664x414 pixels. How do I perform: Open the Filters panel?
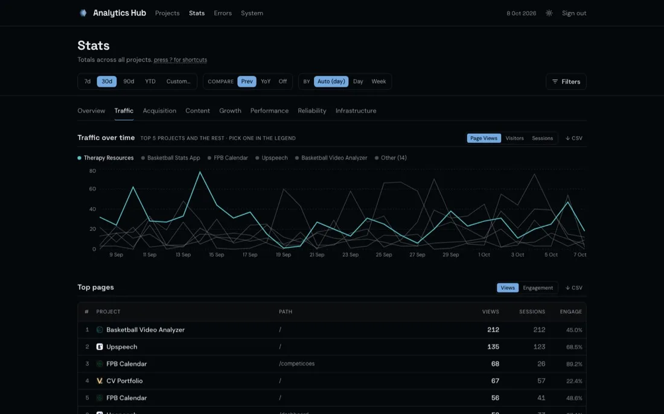pyautogui.click(x=566, y=81)
